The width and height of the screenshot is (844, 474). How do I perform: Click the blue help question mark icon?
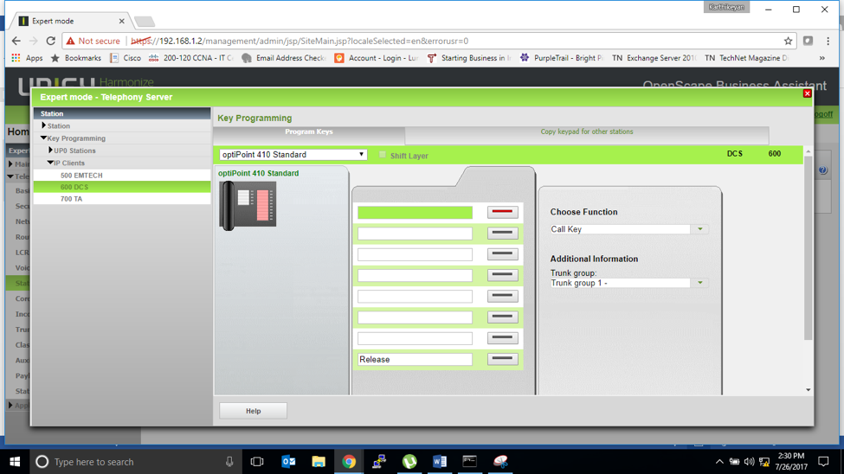(823, 170)
